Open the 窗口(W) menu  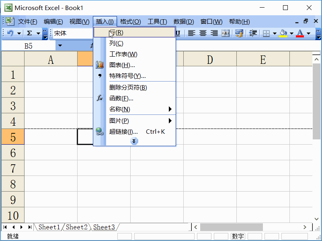coord(211,22)
